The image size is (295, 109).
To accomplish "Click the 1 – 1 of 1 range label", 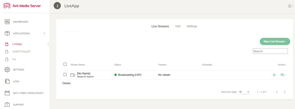I will click(262, 92).
